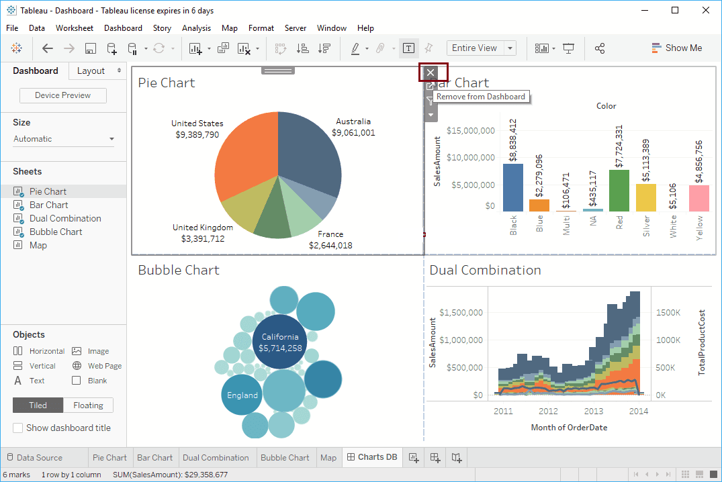Image resolution: width=722 pixels, height=482 pixels.
Task: Click the Device Preview button
Action: coord(62,95)
